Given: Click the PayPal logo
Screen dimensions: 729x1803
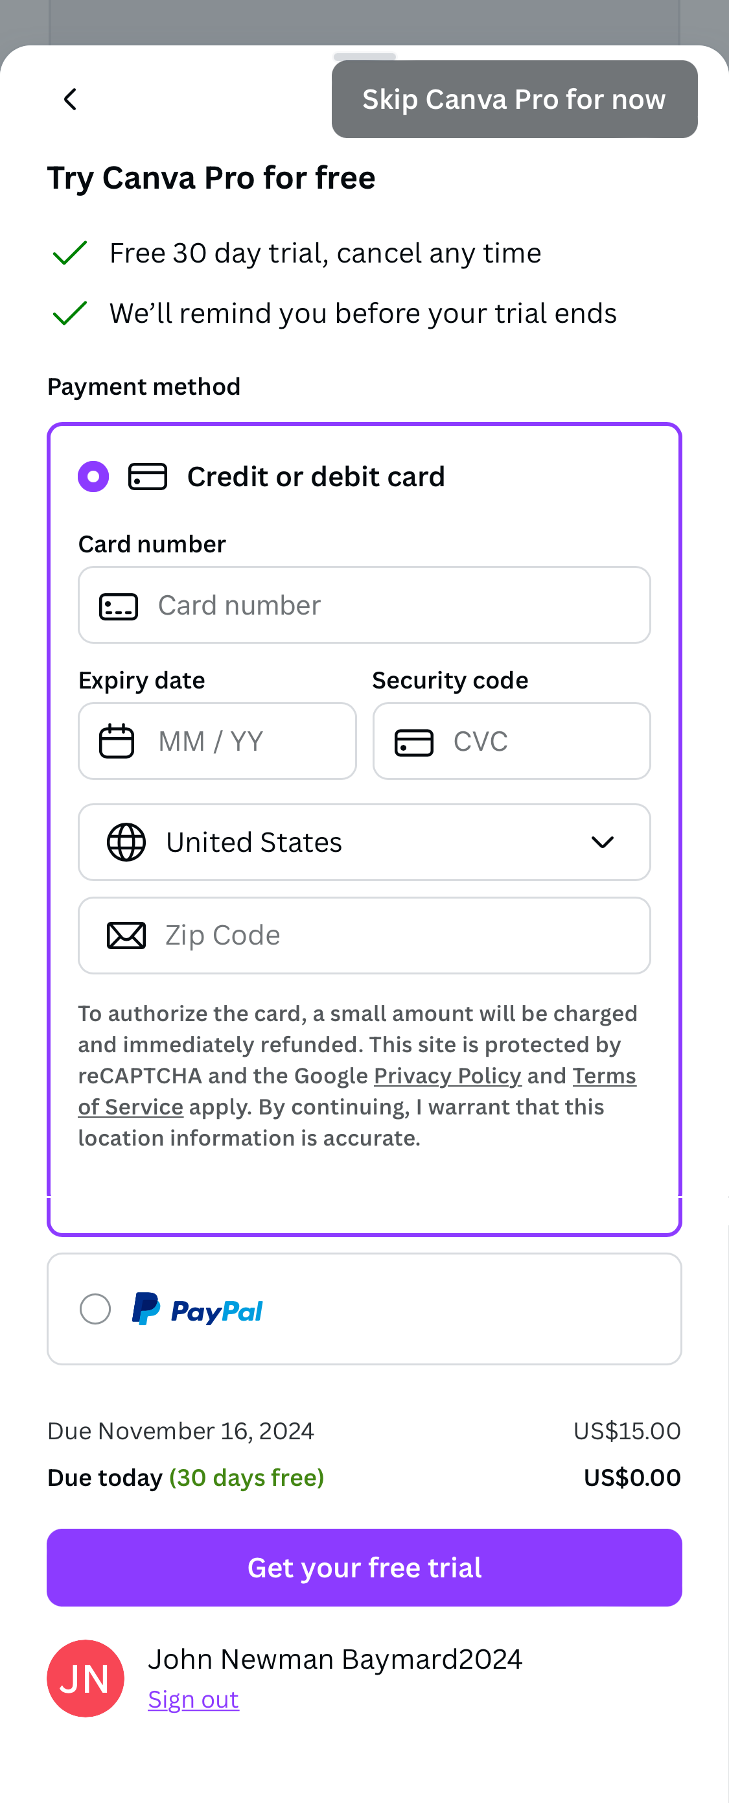Looking at the screenshot, I should [x=196, y=1309].
